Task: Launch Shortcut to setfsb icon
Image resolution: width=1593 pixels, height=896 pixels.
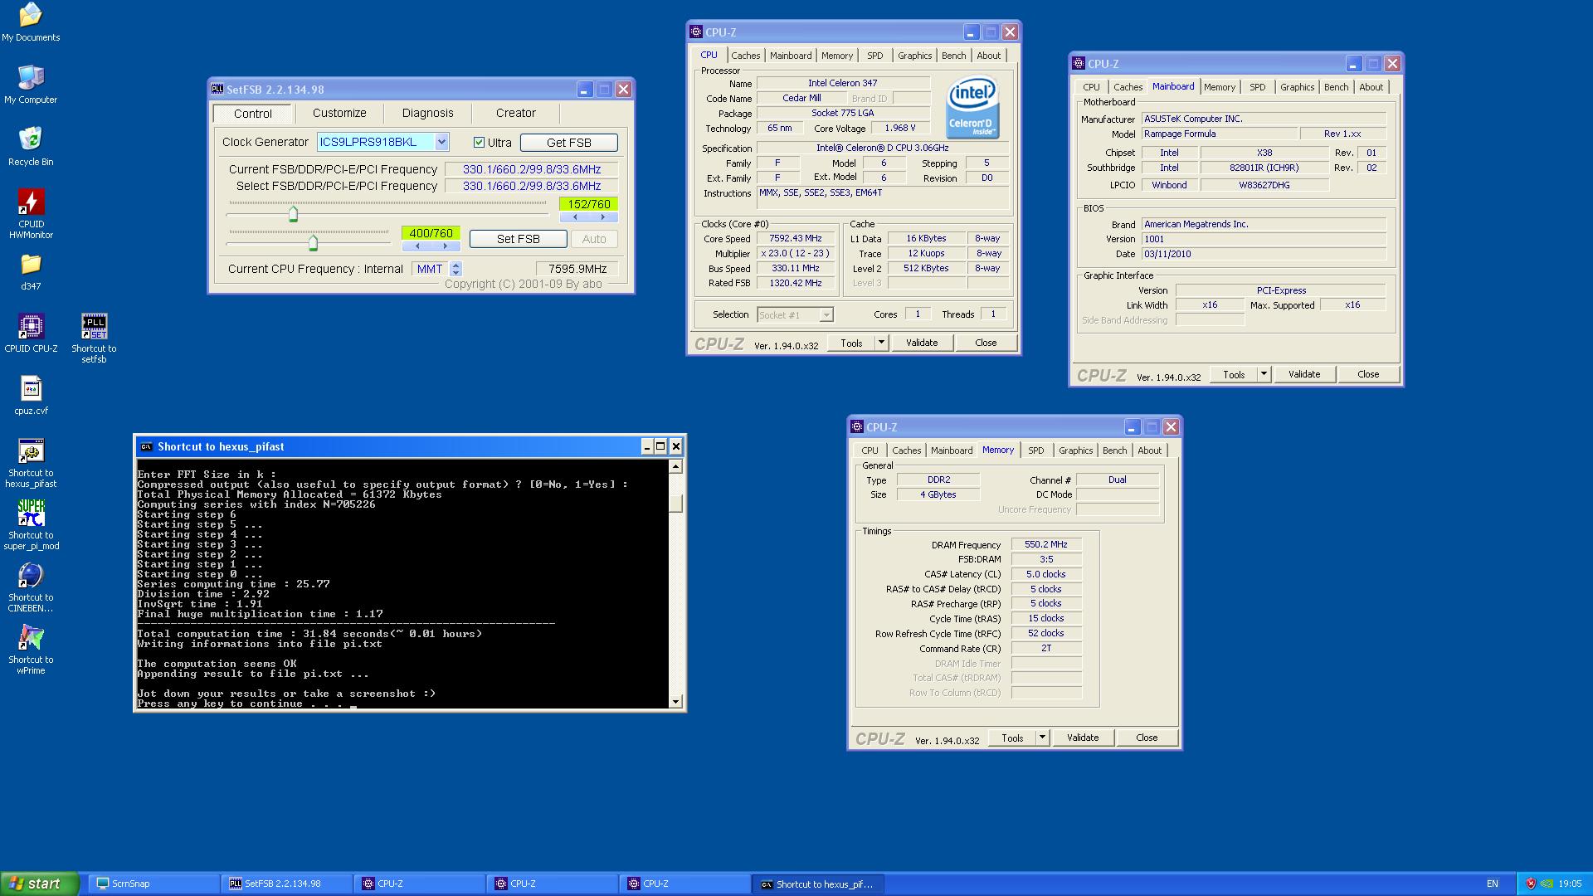Action: pos(94,338)
